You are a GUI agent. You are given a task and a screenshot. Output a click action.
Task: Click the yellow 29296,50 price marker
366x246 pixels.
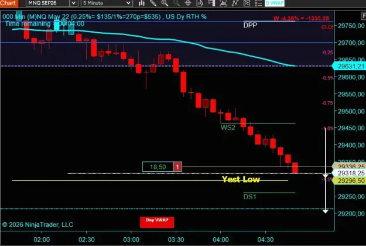click(349, 181)
